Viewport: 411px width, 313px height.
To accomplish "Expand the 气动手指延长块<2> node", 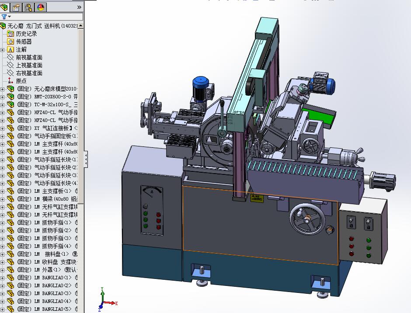I will pos(2,168).
